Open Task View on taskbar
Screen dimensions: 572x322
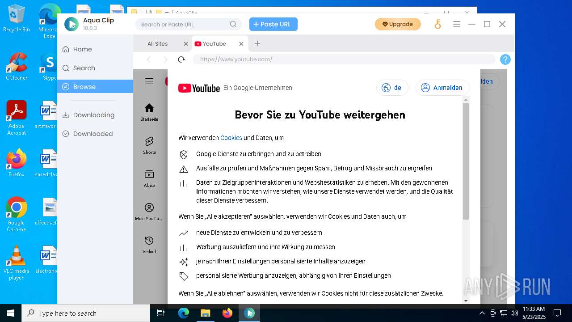161,313
